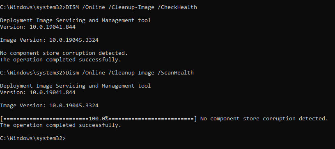
Task: Click the /CheckHealth argument text
Action: [177, 7]
